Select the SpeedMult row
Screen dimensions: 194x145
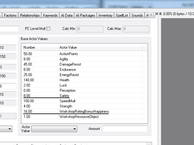tap(85, 101)
